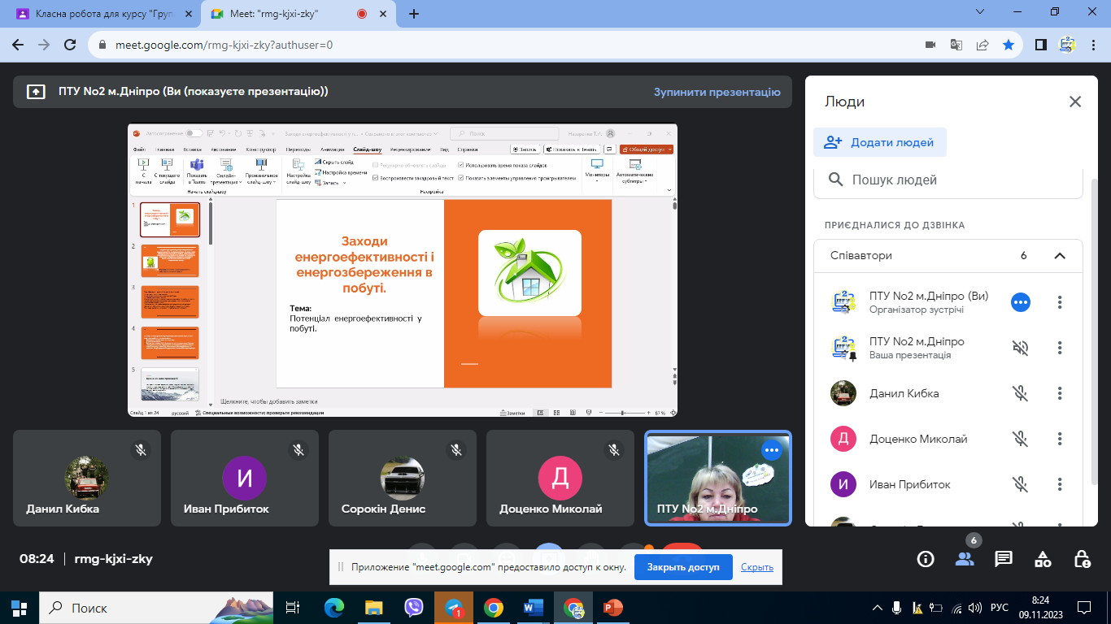Image resolution: width=1111 pixels, height=624 pixels.
Task: Mute Данил Кибка in people list
Action: pyautogui.click(x=1021, y=393)
